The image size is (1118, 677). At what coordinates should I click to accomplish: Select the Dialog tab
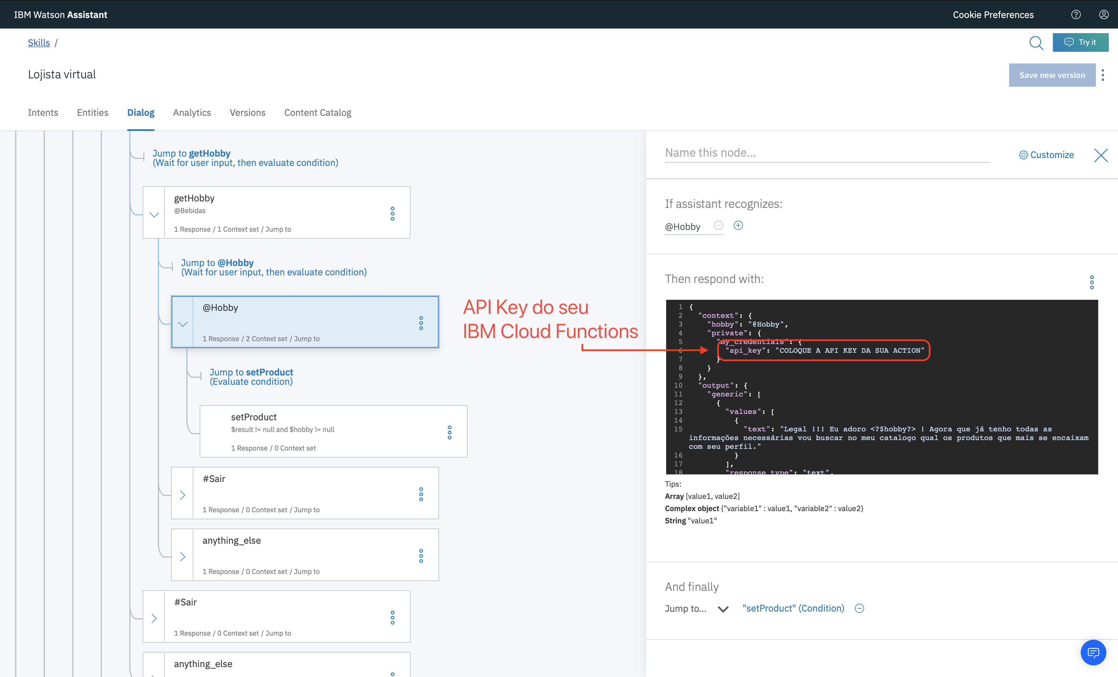(141, 112)
